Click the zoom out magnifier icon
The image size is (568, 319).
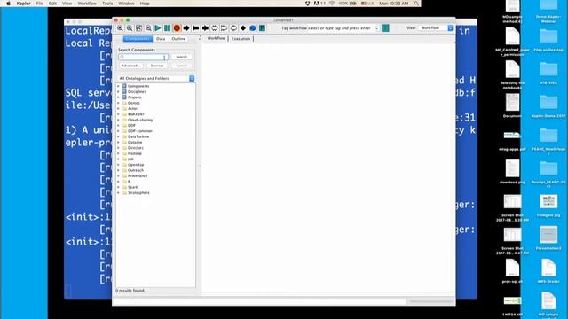coord(148,28)
